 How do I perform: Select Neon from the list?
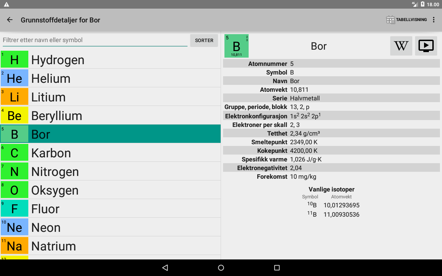point(46,227)
